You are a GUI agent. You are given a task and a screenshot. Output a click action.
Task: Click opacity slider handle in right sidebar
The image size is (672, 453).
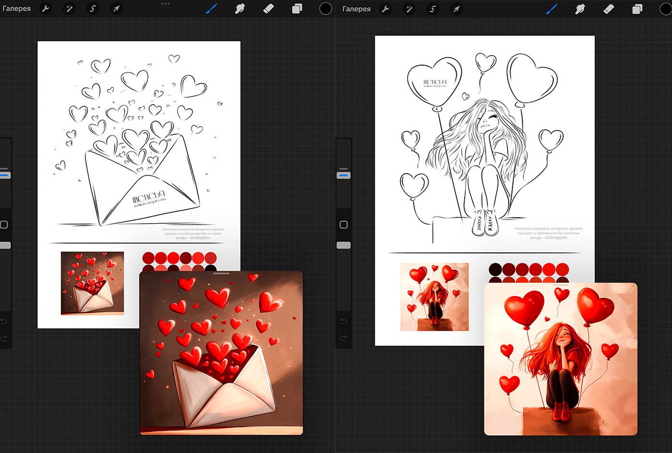point(343,245)
